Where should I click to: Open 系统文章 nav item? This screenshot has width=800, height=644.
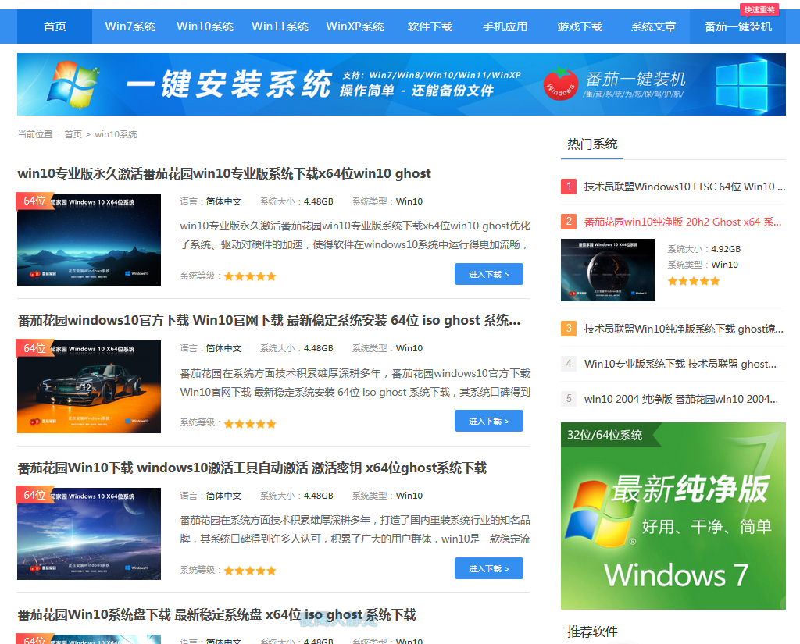pos(654,27)
